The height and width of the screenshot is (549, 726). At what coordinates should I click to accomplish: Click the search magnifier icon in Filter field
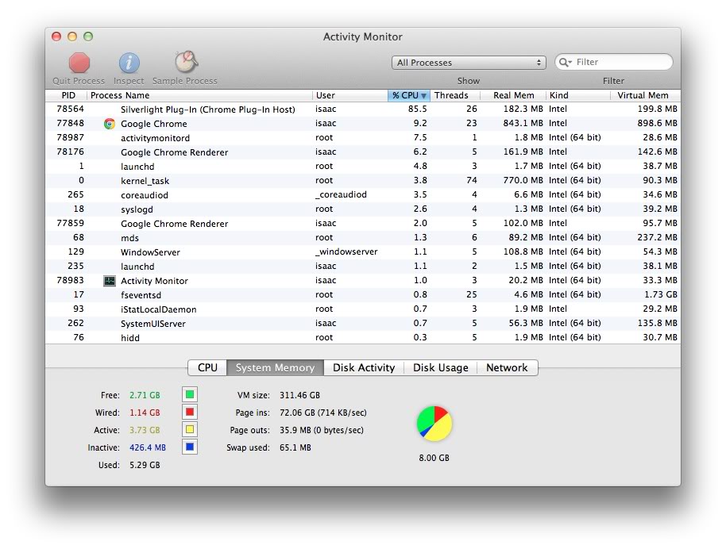point(565,62)
